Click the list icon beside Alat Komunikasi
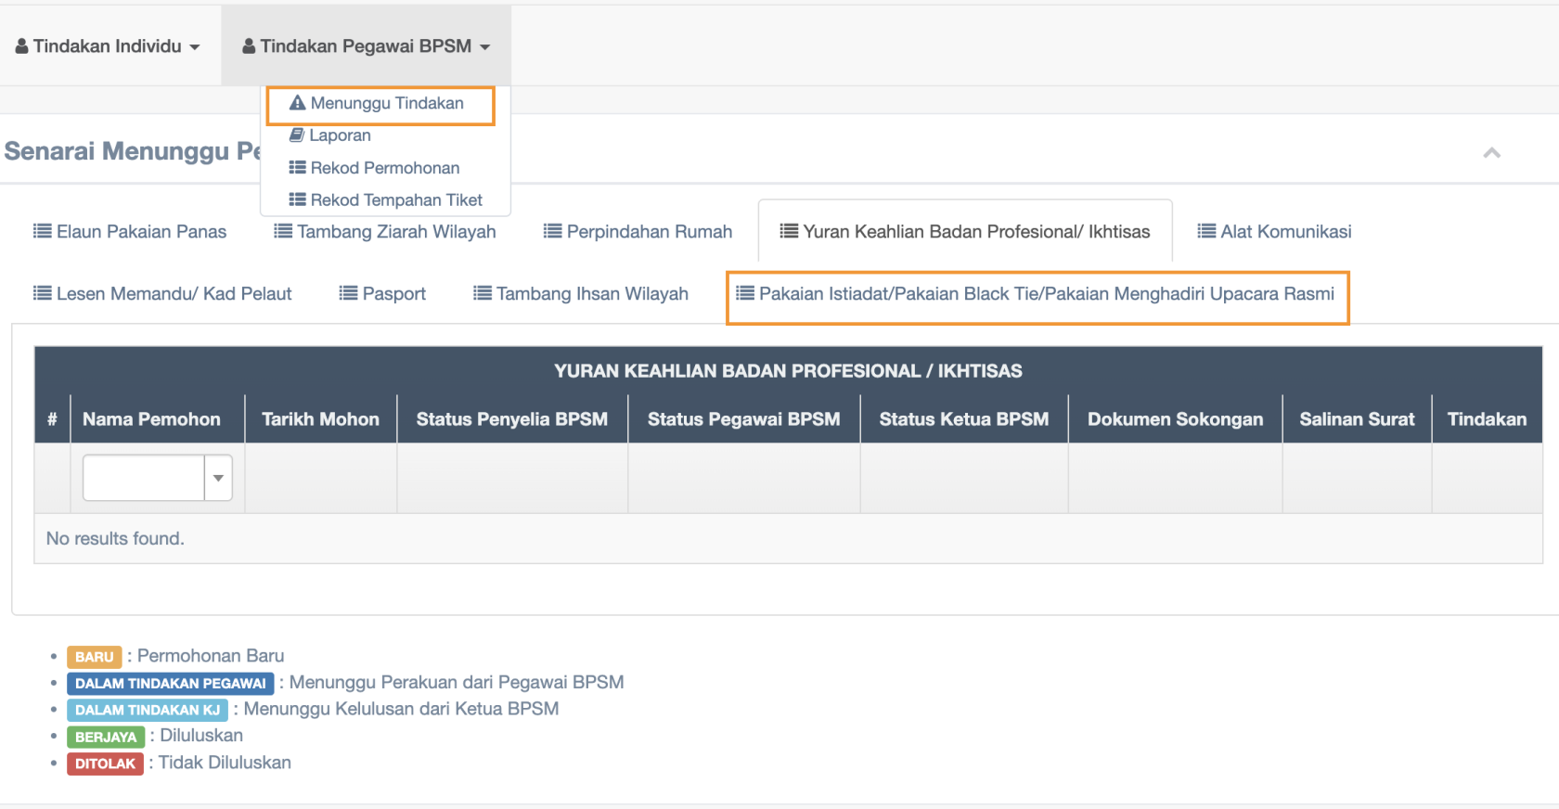Viewport: 1559px width, 809px height. pyautogui.click(x=1206, y=231)
